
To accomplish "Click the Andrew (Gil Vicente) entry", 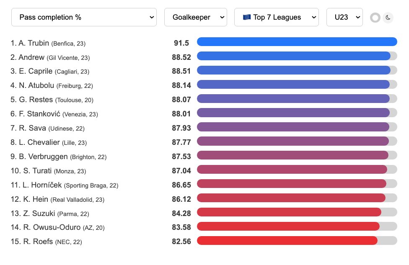I will (x=50, y=57).
